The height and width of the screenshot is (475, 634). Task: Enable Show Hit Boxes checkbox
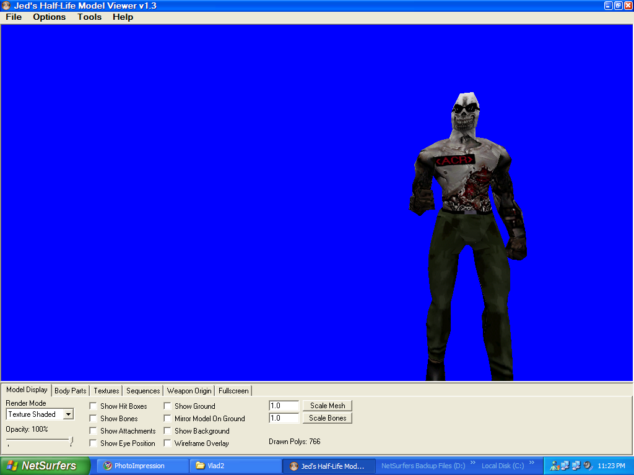click(x=93, y=406)
